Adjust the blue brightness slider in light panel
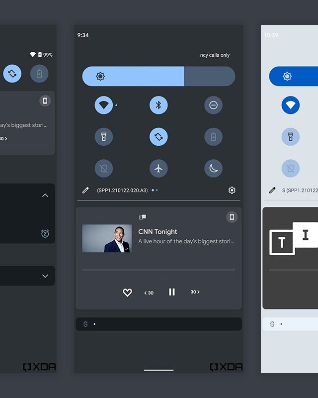Screen dimensions: 318x398 [x=293, y=76]
